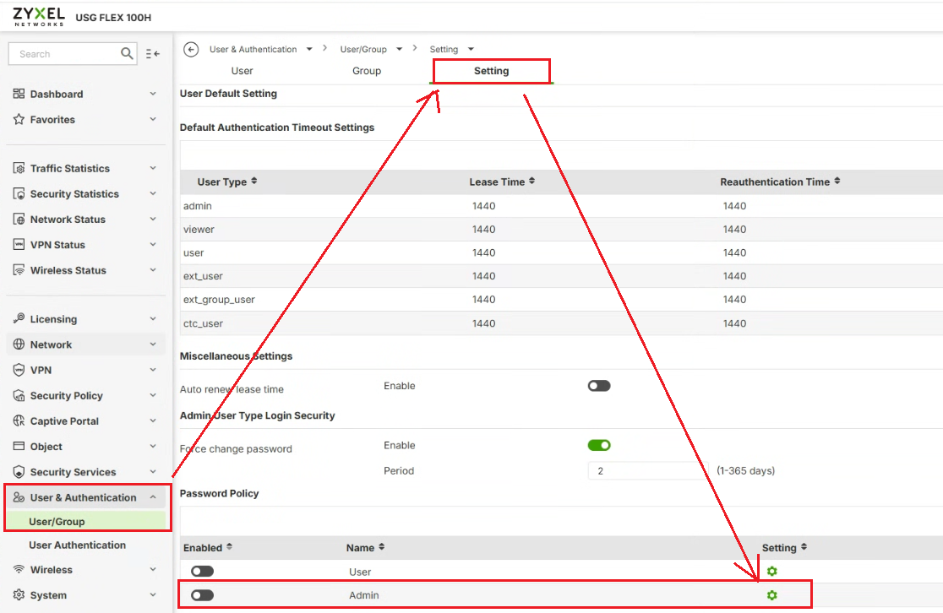Expand the Network menu chevron
The height and width of the screenshot is (613, 943).
[153, 344]
